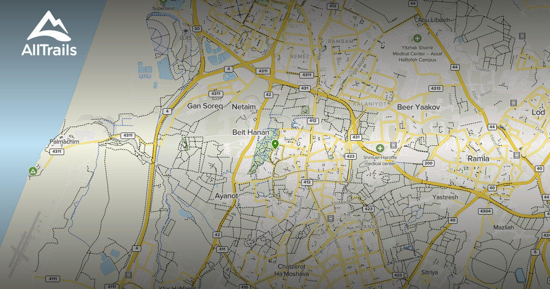The image size is (550, 289).
Task: Select the Shmuel Haroffe medical center cross icon
Action: (380, 148)
